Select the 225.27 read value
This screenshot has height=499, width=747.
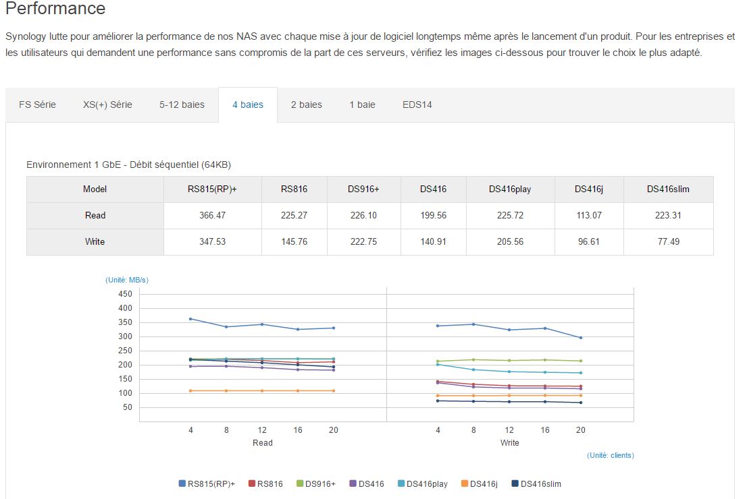(x=294, y=216)
